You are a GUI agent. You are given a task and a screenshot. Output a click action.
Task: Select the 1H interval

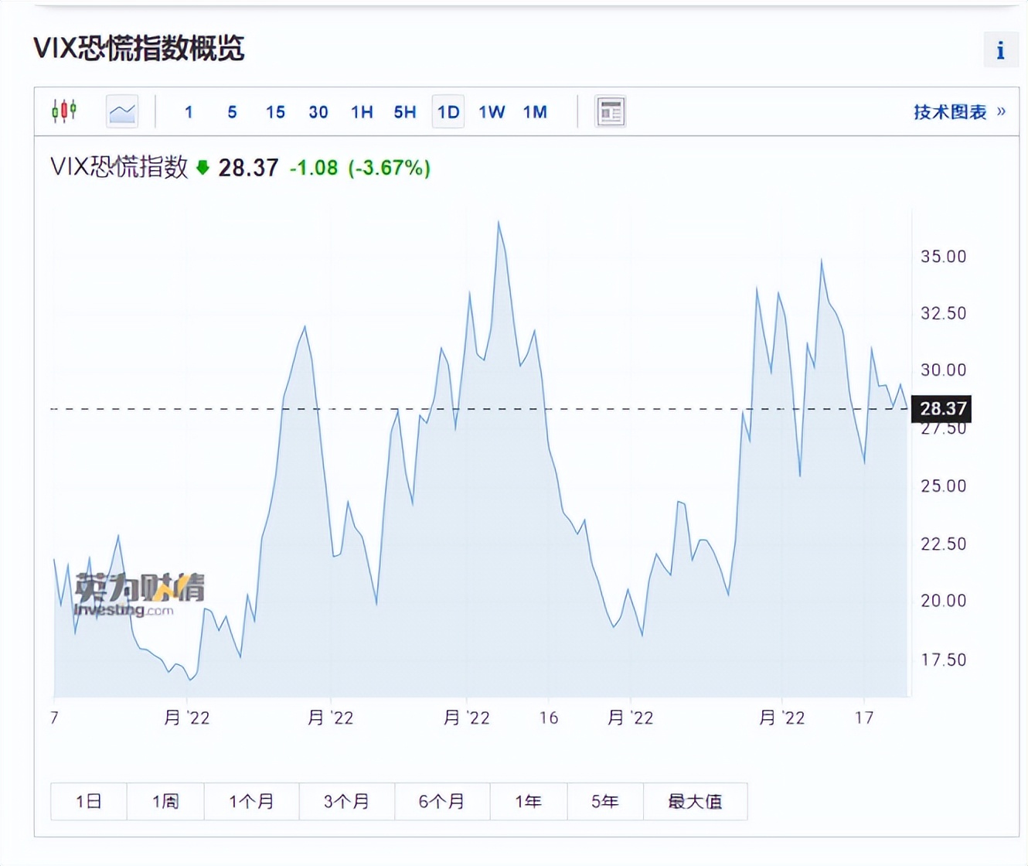pyautogui.click(x=362, y=112)
